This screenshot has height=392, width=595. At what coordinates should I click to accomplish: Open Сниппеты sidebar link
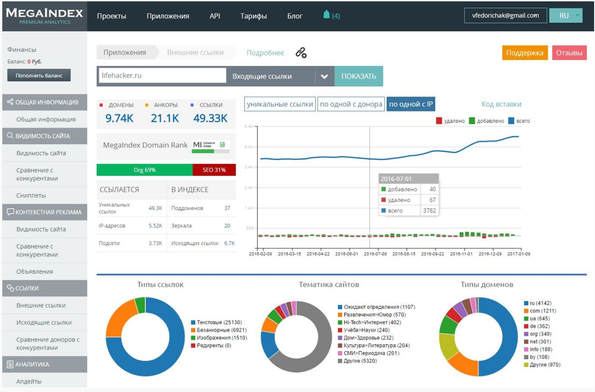click(x=31, y=195)
